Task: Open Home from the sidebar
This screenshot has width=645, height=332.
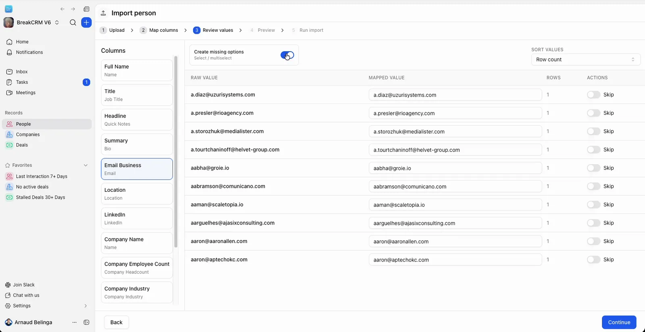Action: pyautogui.click(x=47, y=42)
